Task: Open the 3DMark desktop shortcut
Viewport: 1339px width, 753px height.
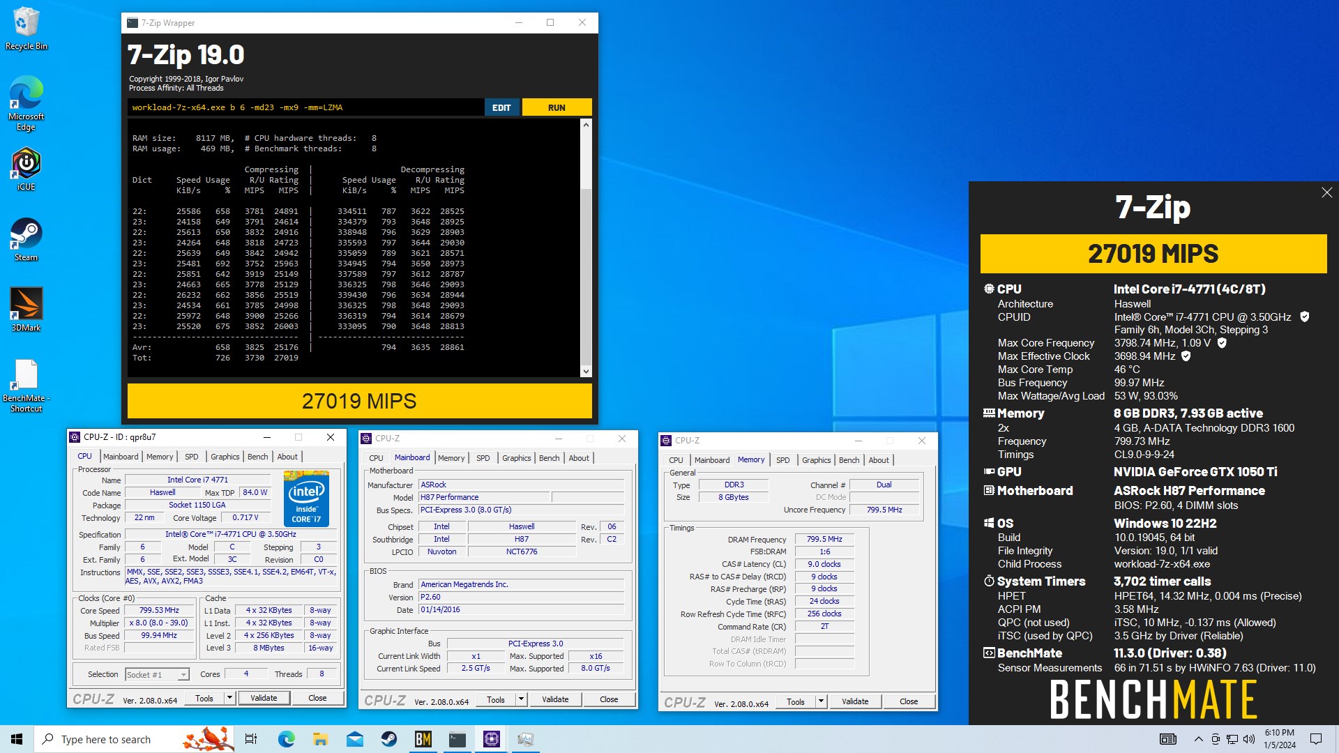Action: (27, 310)
